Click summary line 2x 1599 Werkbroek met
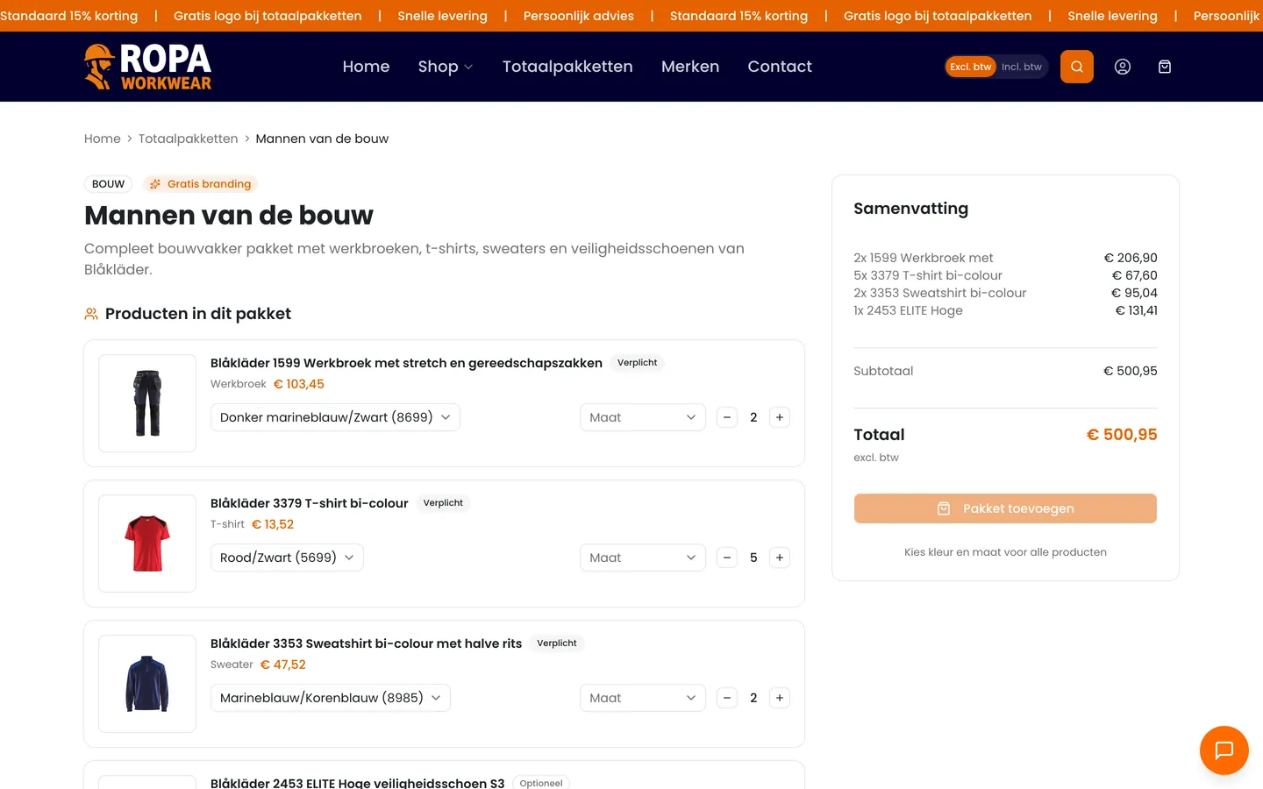Viewport: 1263px width, 789px height. coord(924,258)
